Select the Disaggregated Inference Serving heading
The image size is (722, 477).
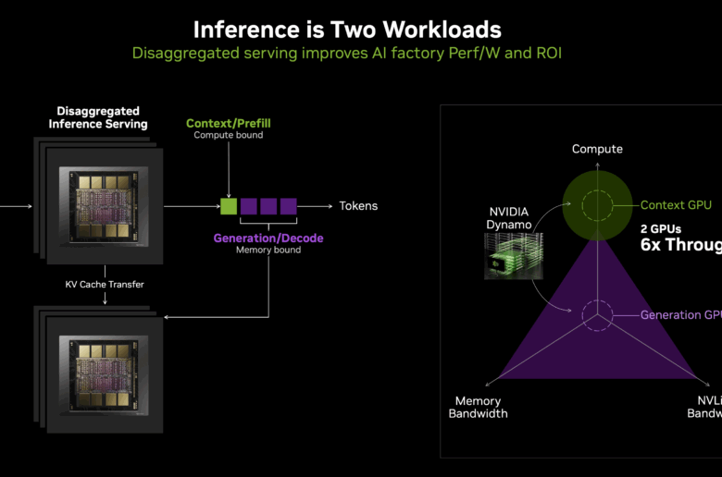[97, 117]
